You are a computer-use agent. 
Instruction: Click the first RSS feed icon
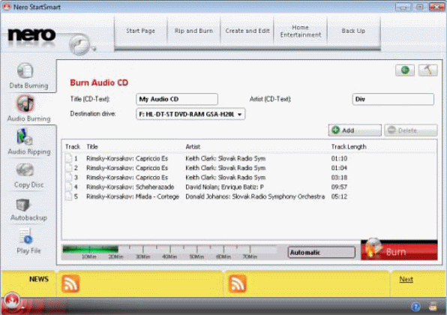click(70, 283)
